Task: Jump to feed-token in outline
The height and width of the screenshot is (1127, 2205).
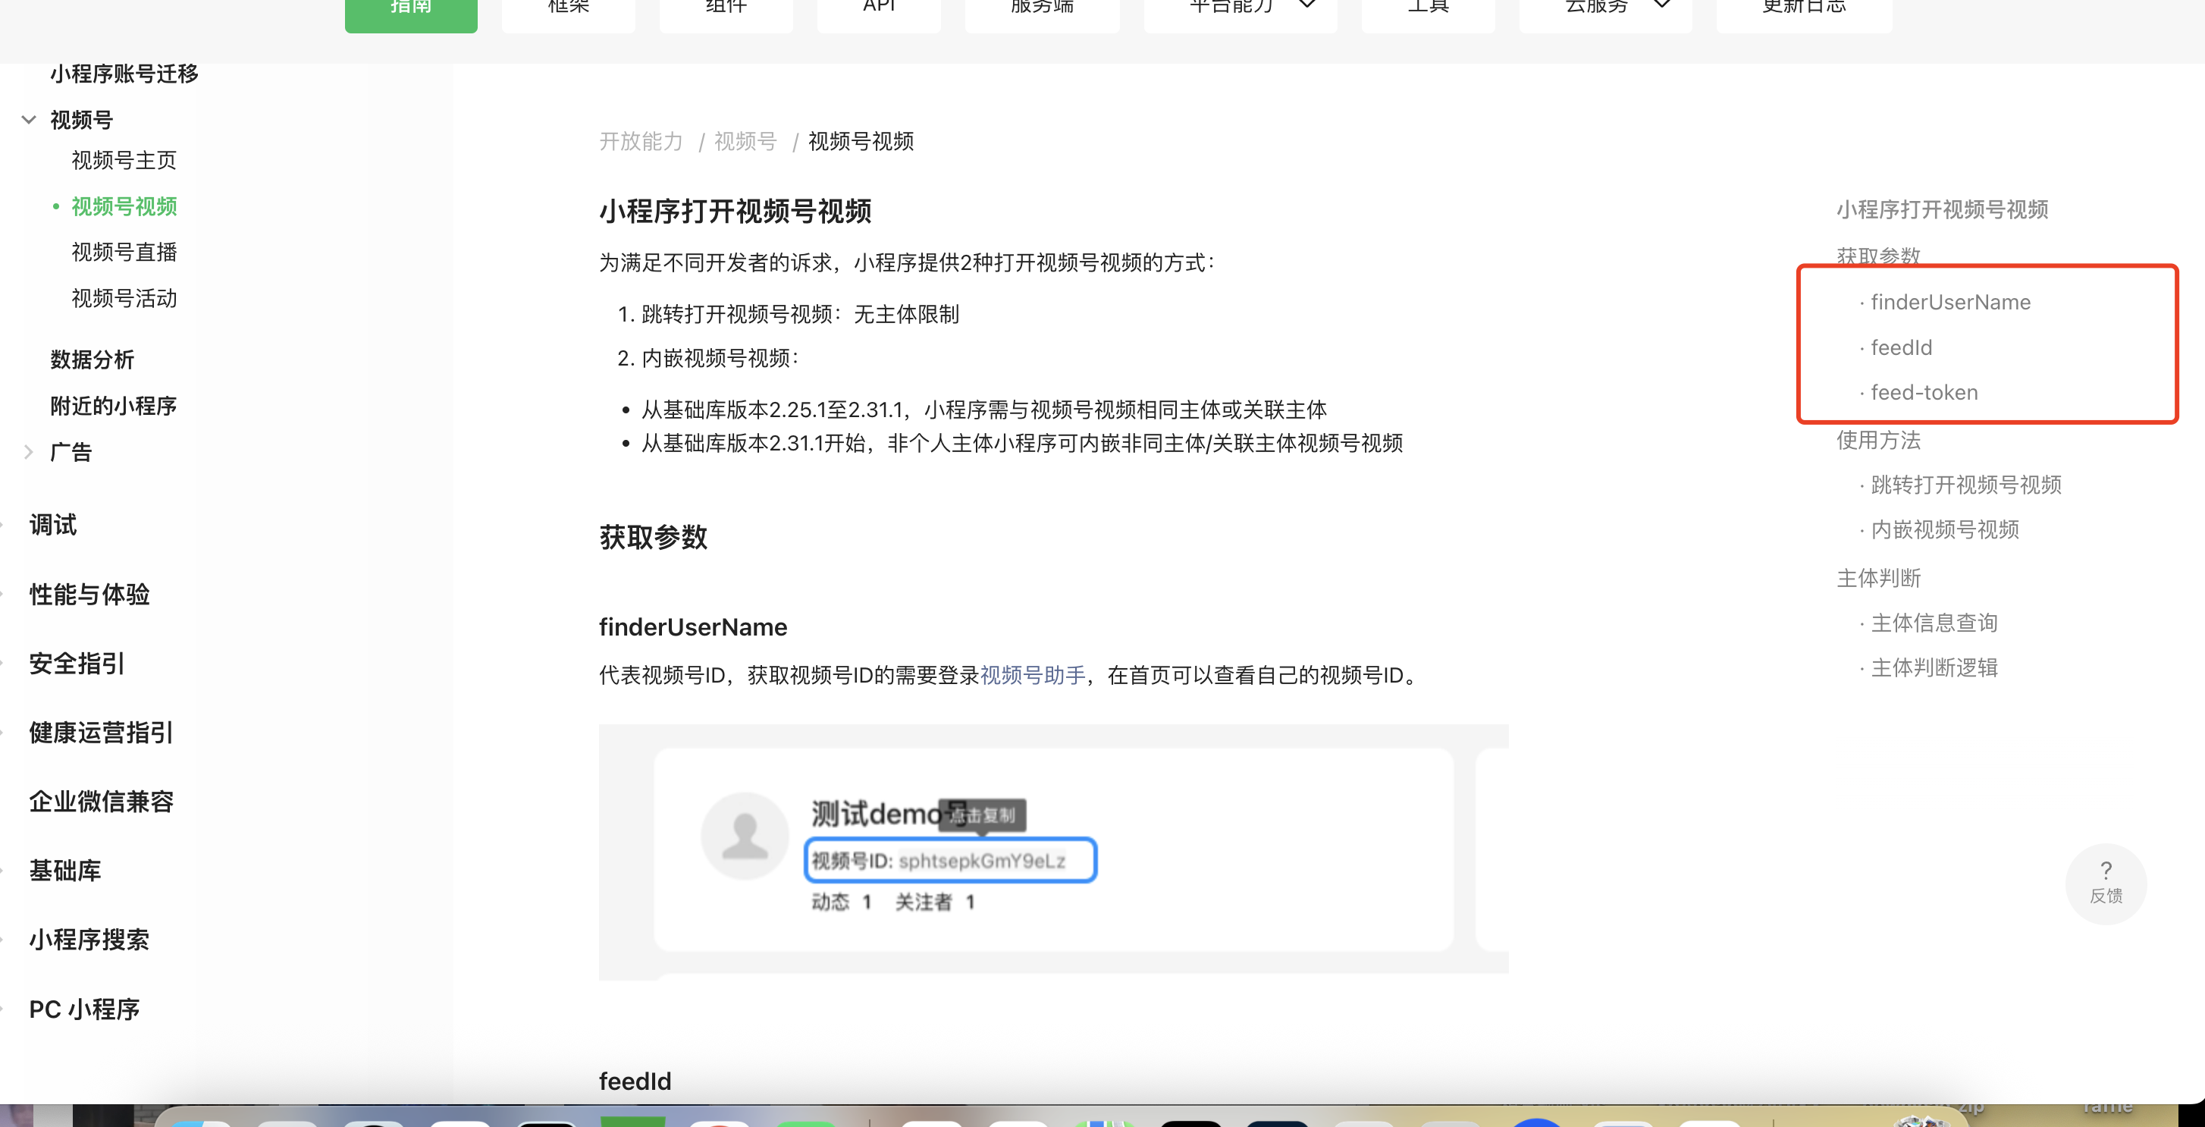Action: point(1924,393)
